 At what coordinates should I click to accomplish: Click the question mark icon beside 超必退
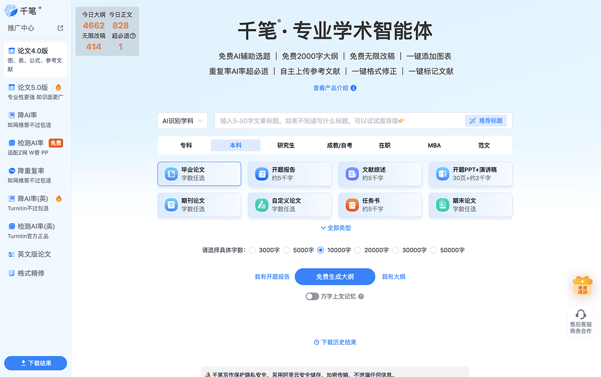click(133, 36)
